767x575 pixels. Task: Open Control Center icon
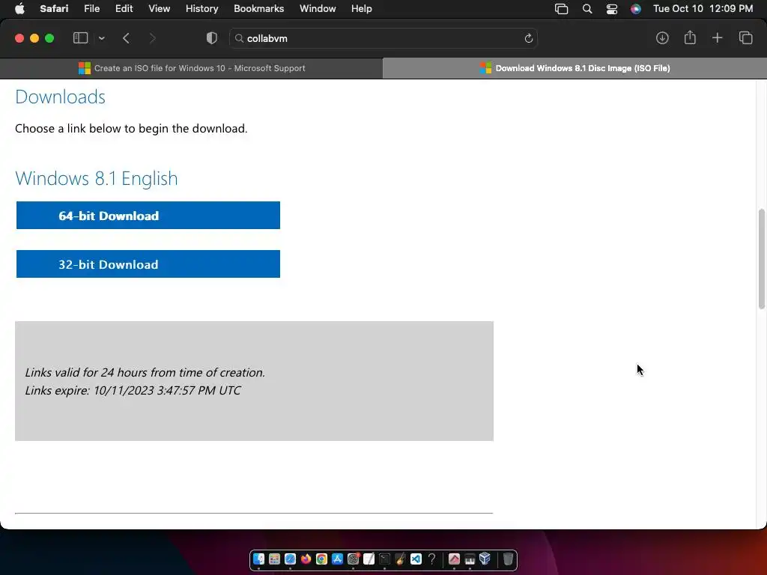coord(611,9)
